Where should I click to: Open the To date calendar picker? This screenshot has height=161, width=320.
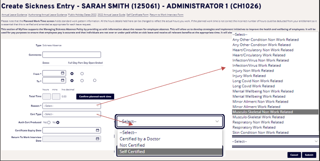(62, 80)
